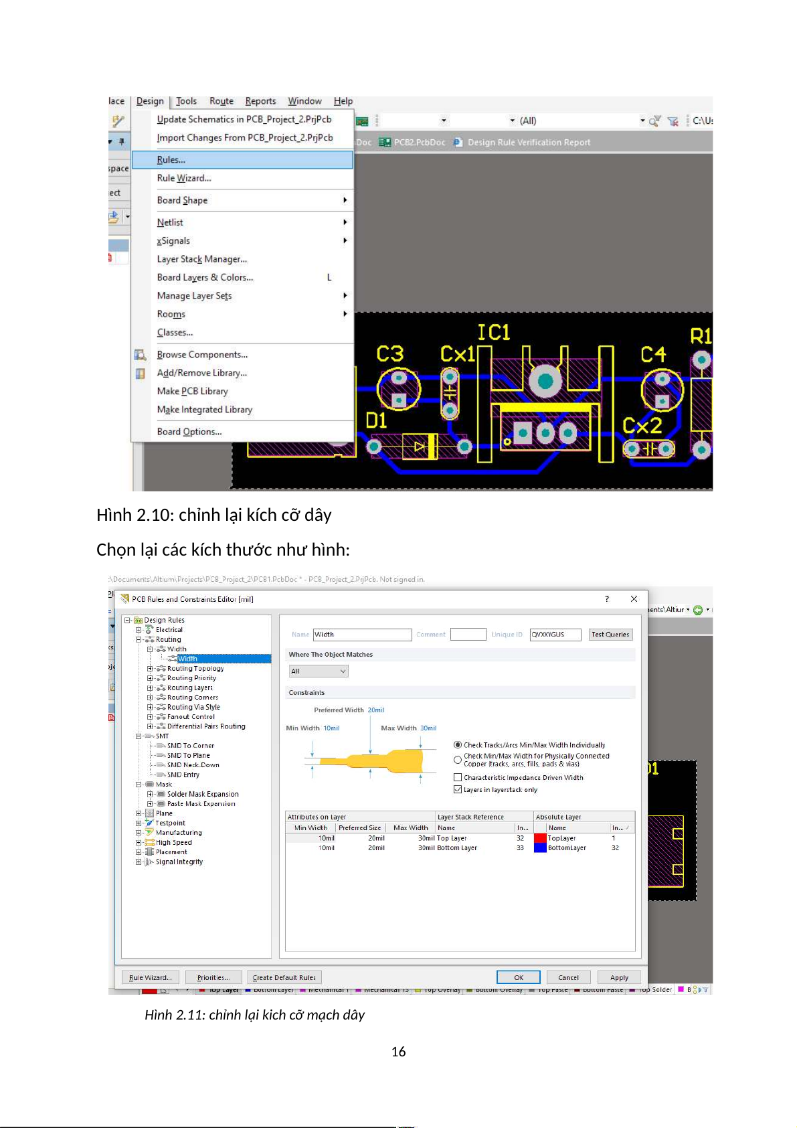Image resolution: width=797 pixels, height=1128 pixels.
Task: Uncheck Layers in layerstack only
Action: (458, 790)
